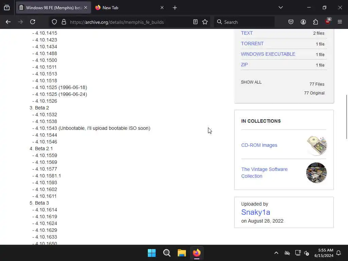This screenshot has height=261, width=348.
Task: Click the '4.10.1546' build entry
Action: click(x=46, y=142)
